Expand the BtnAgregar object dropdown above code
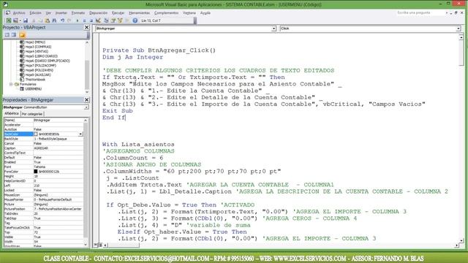 pyautogui.click(x=273, y=28)
